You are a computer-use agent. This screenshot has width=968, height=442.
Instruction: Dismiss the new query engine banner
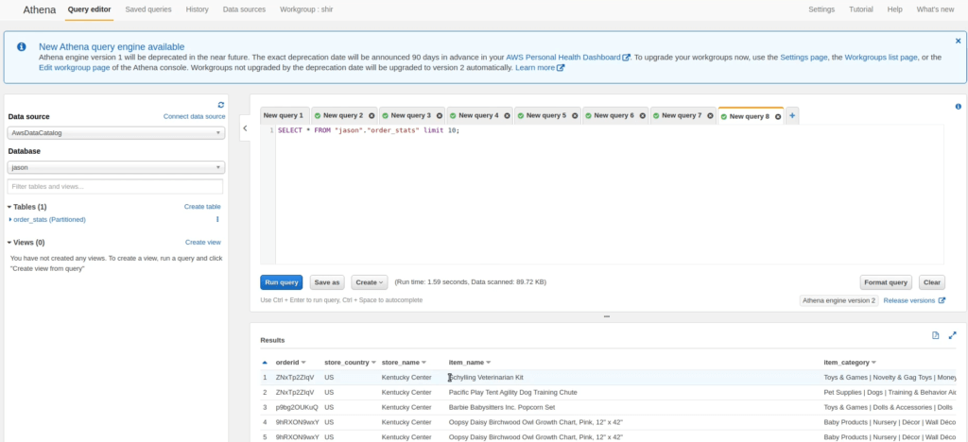pyautogui.click(x=958, y=41)
